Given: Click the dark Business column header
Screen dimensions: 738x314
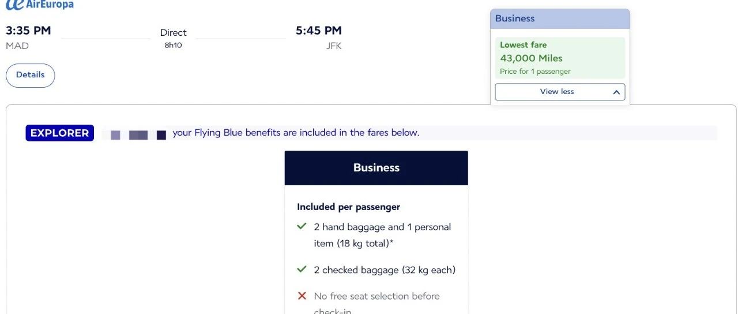Looking at the screenshot, I should click(x=376, y=168).
